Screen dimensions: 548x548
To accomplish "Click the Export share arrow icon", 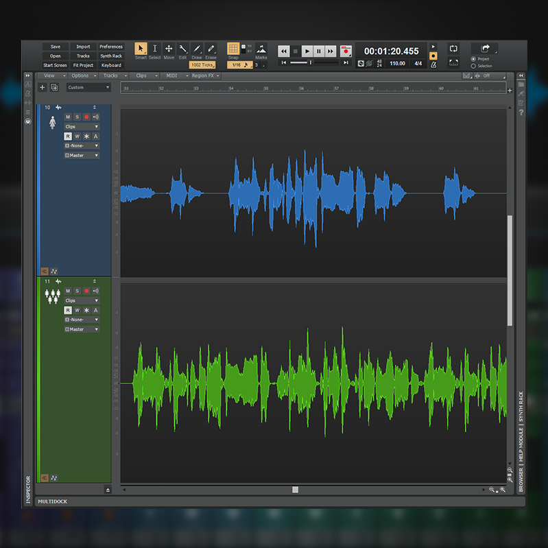I will pyautogui.click(x=485, y=49).
